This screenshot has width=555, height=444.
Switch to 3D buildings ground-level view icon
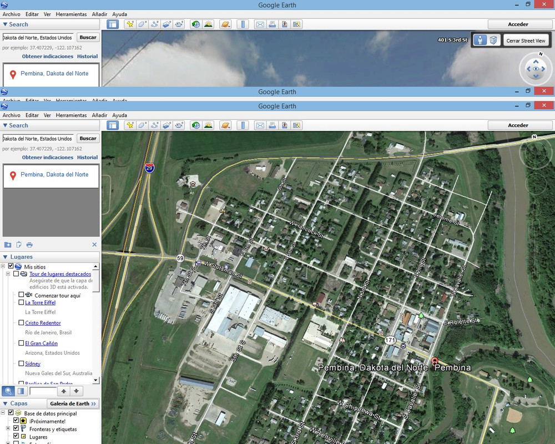(493, 40)
